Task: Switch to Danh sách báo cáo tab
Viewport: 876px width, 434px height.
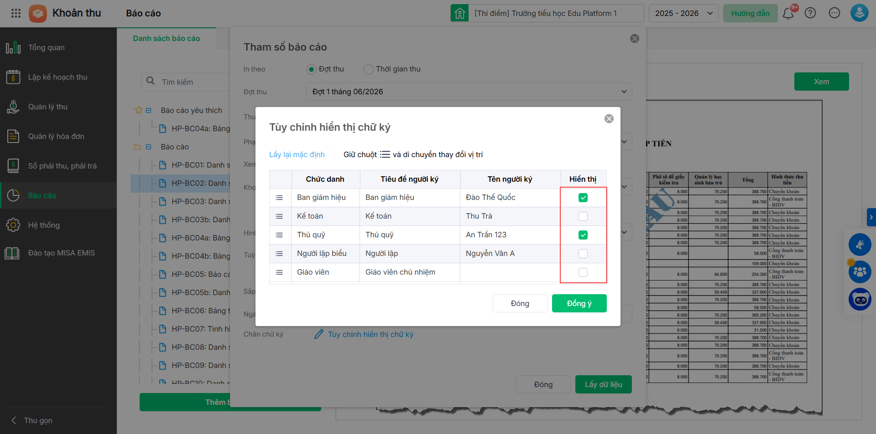Action: coord(166,38)
